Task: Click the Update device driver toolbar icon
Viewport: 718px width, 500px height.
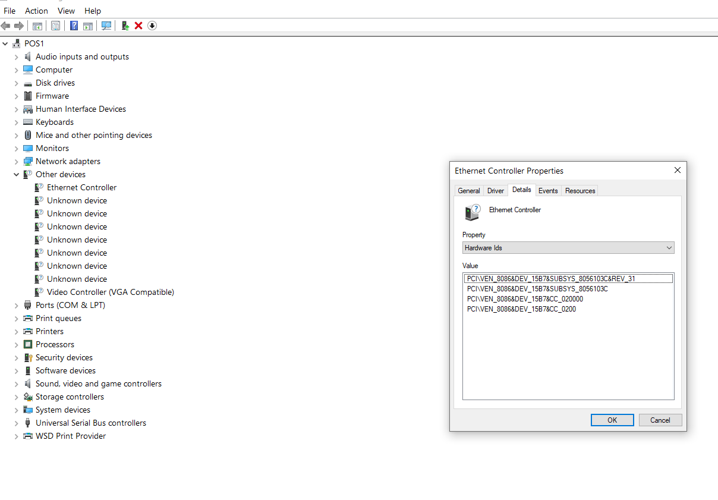Action: tap(125, 26)
